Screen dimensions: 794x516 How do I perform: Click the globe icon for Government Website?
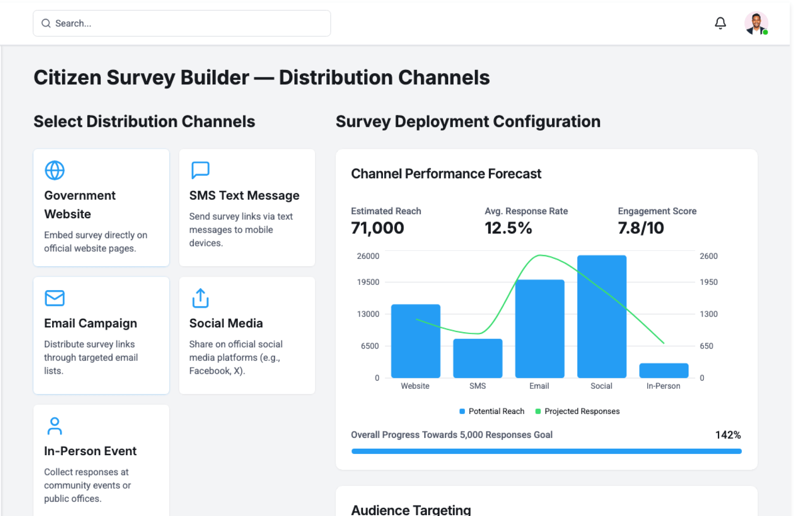point(55,170)
